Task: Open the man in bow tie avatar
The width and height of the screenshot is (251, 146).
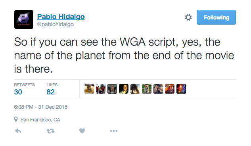Action: [112, 89]
